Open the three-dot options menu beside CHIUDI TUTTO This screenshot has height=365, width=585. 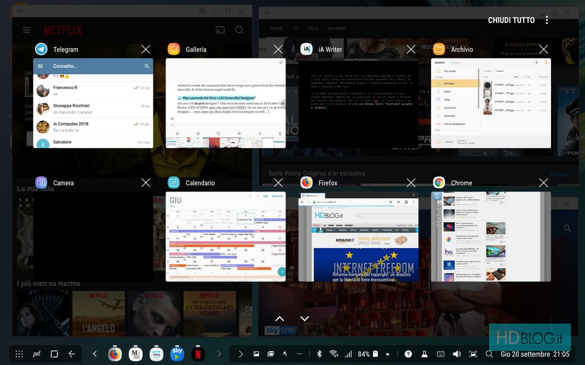(546, 20)
